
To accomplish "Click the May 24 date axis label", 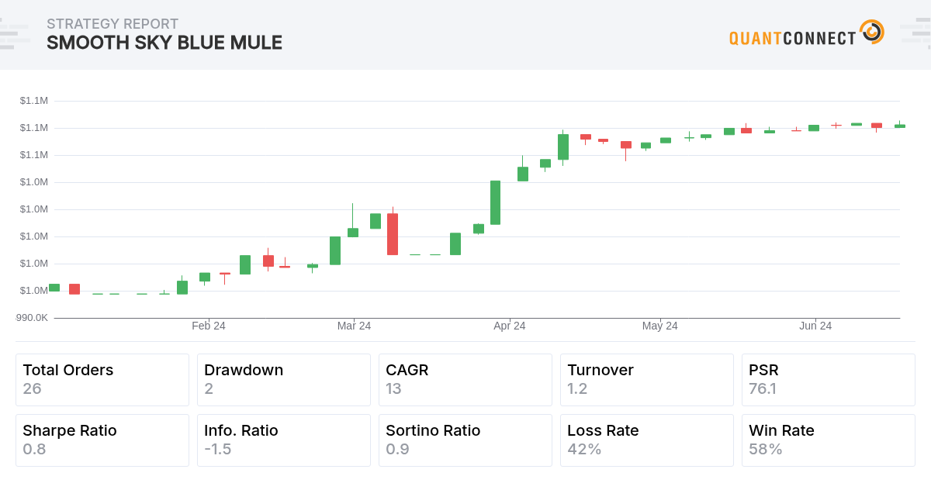I will (x=660, y=326).
